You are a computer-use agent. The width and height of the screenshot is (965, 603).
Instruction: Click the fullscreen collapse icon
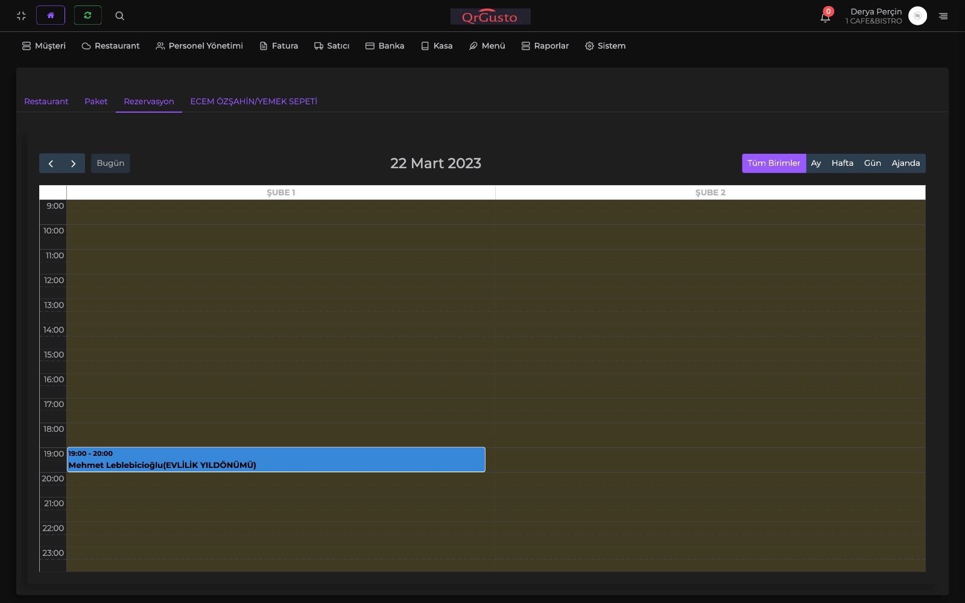(x=21, y=16)
